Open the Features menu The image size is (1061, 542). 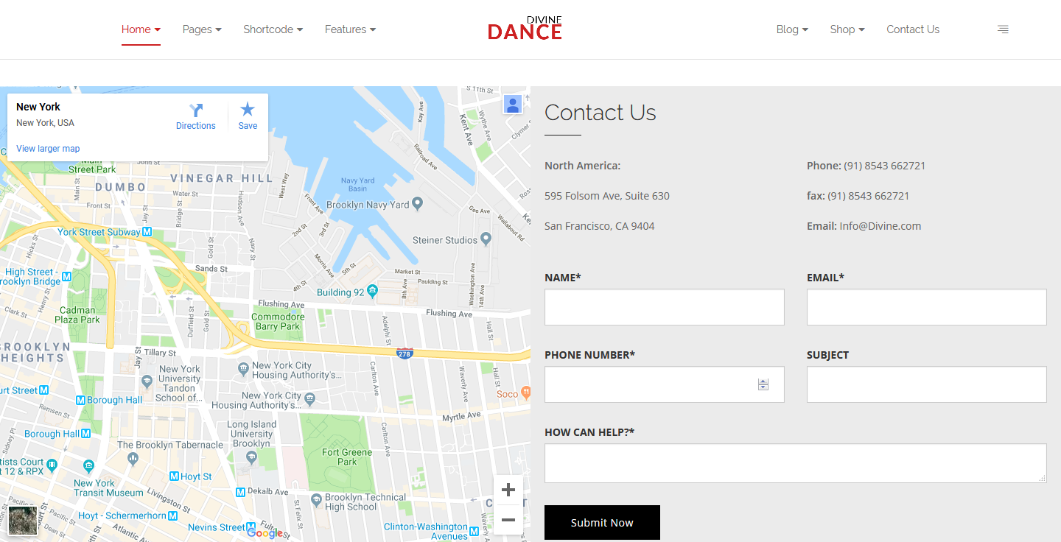(350, 29)
